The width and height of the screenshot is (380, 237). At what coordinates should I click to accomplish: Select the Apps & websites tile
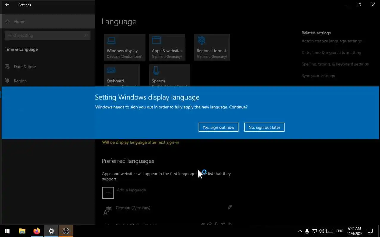pyautogui.click(x=167, y=47)
